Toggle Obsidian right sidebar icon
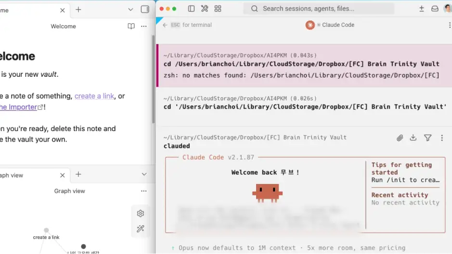 coord(145,9)
